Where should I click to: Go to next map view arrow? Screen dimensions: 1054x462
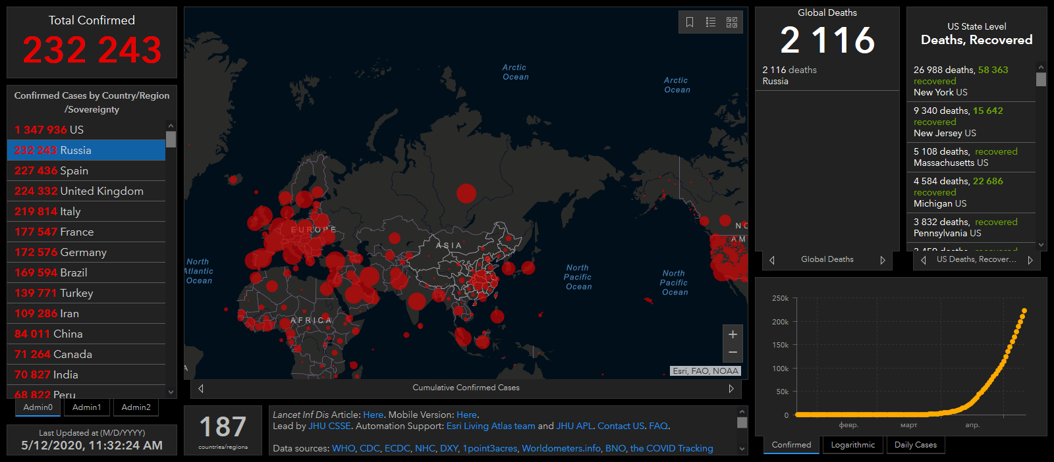click(731, 388)
